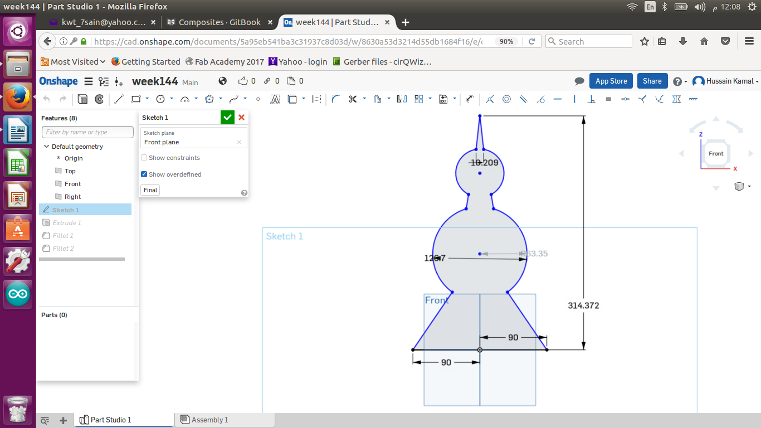Switch to the Assembly 1 tab
The width and height of the screenshot is (761, 428).
(x=209, y=420)
